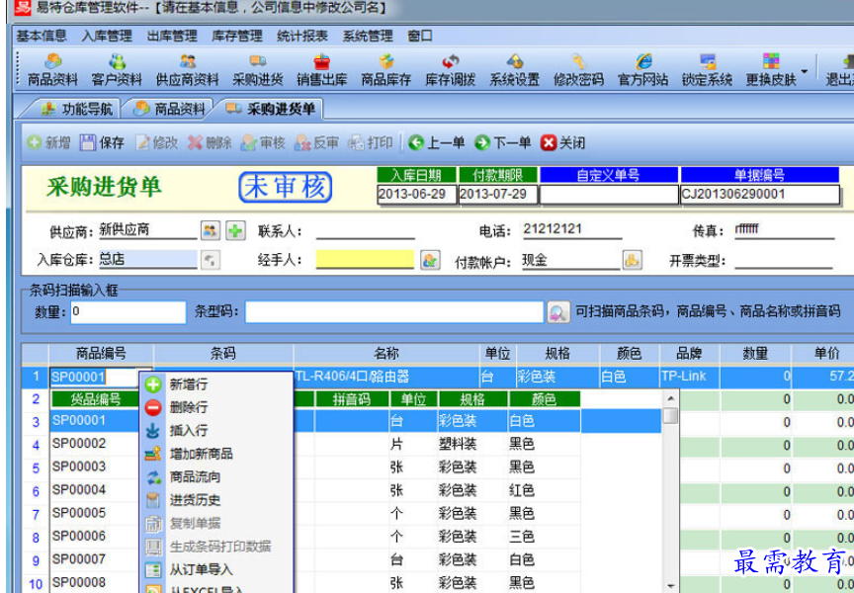Open 基本信息 menu
854x593 pixels.
(41, 36)
